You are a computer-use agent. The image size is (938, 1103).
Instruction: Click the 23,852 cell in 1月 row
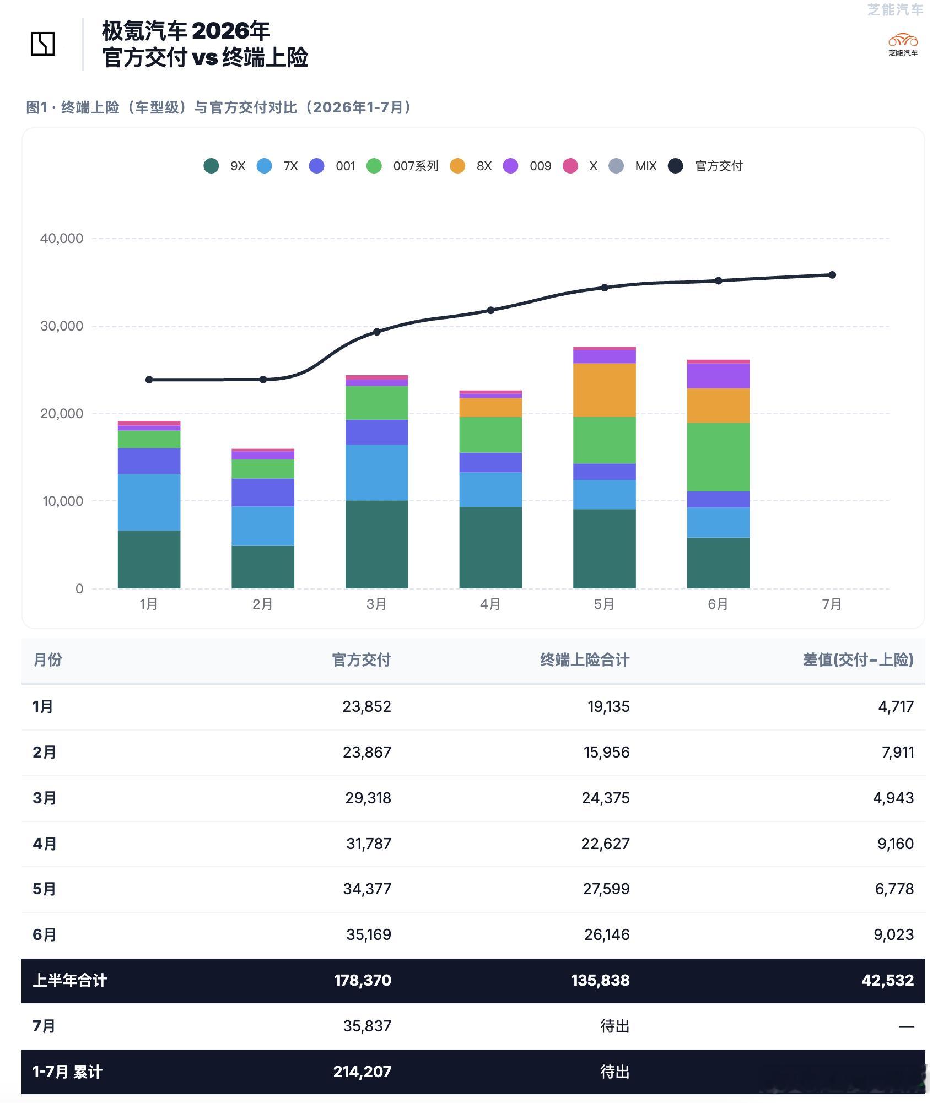[367, 706]
